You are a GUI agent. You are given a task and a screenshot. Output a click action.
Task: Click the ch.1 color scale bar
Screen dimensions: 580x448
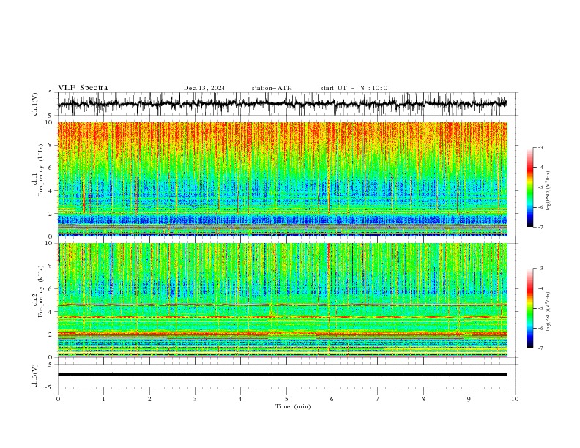click(529, 187)
